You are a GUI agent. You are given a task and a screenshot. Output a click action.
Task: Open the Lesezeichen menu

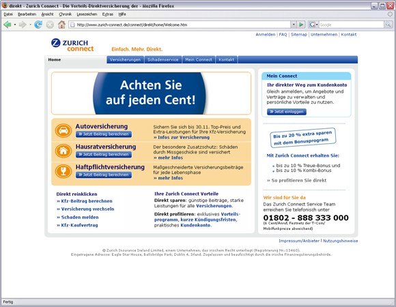click(87, 14)
